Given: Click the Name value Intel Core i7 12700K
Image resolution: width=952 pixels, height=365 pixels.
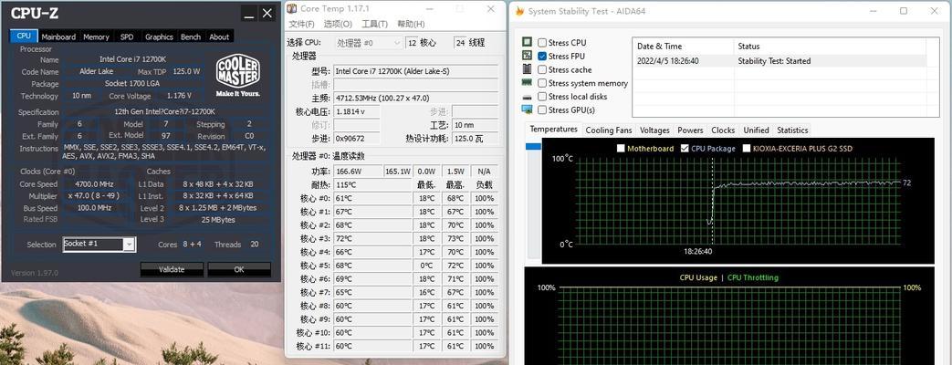Looking at the screenshot, I should [x=133, y=59].
